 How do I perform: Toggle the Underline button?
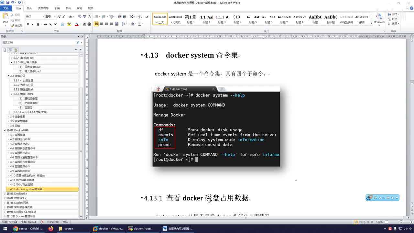pyautogui.click(x=38, y=24)
